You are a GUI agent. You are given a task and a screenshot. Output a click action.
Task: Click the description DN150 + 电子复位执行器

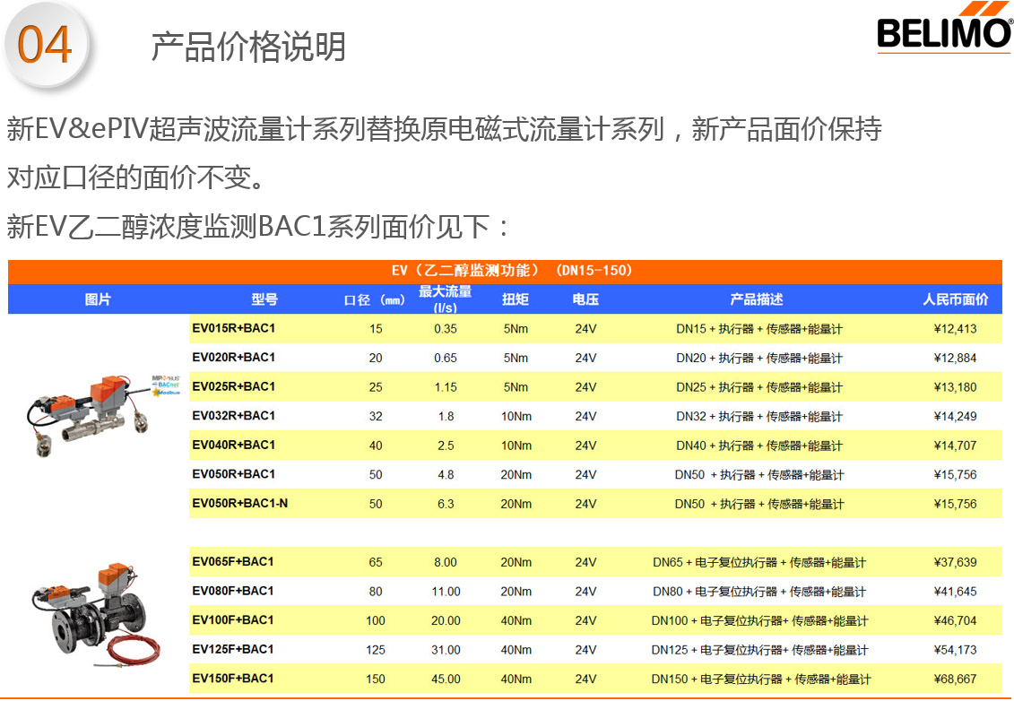click(x=761, y=679)
